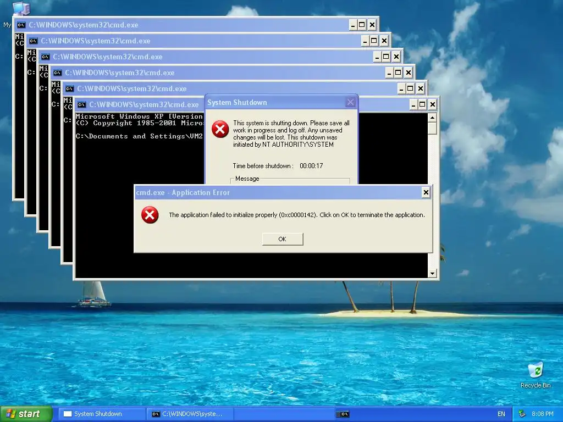Click the 'Time before shutdown' countdown 00:00:17
Screen dimensions: 563x422
pyautogui.click(x=311, y=166)
